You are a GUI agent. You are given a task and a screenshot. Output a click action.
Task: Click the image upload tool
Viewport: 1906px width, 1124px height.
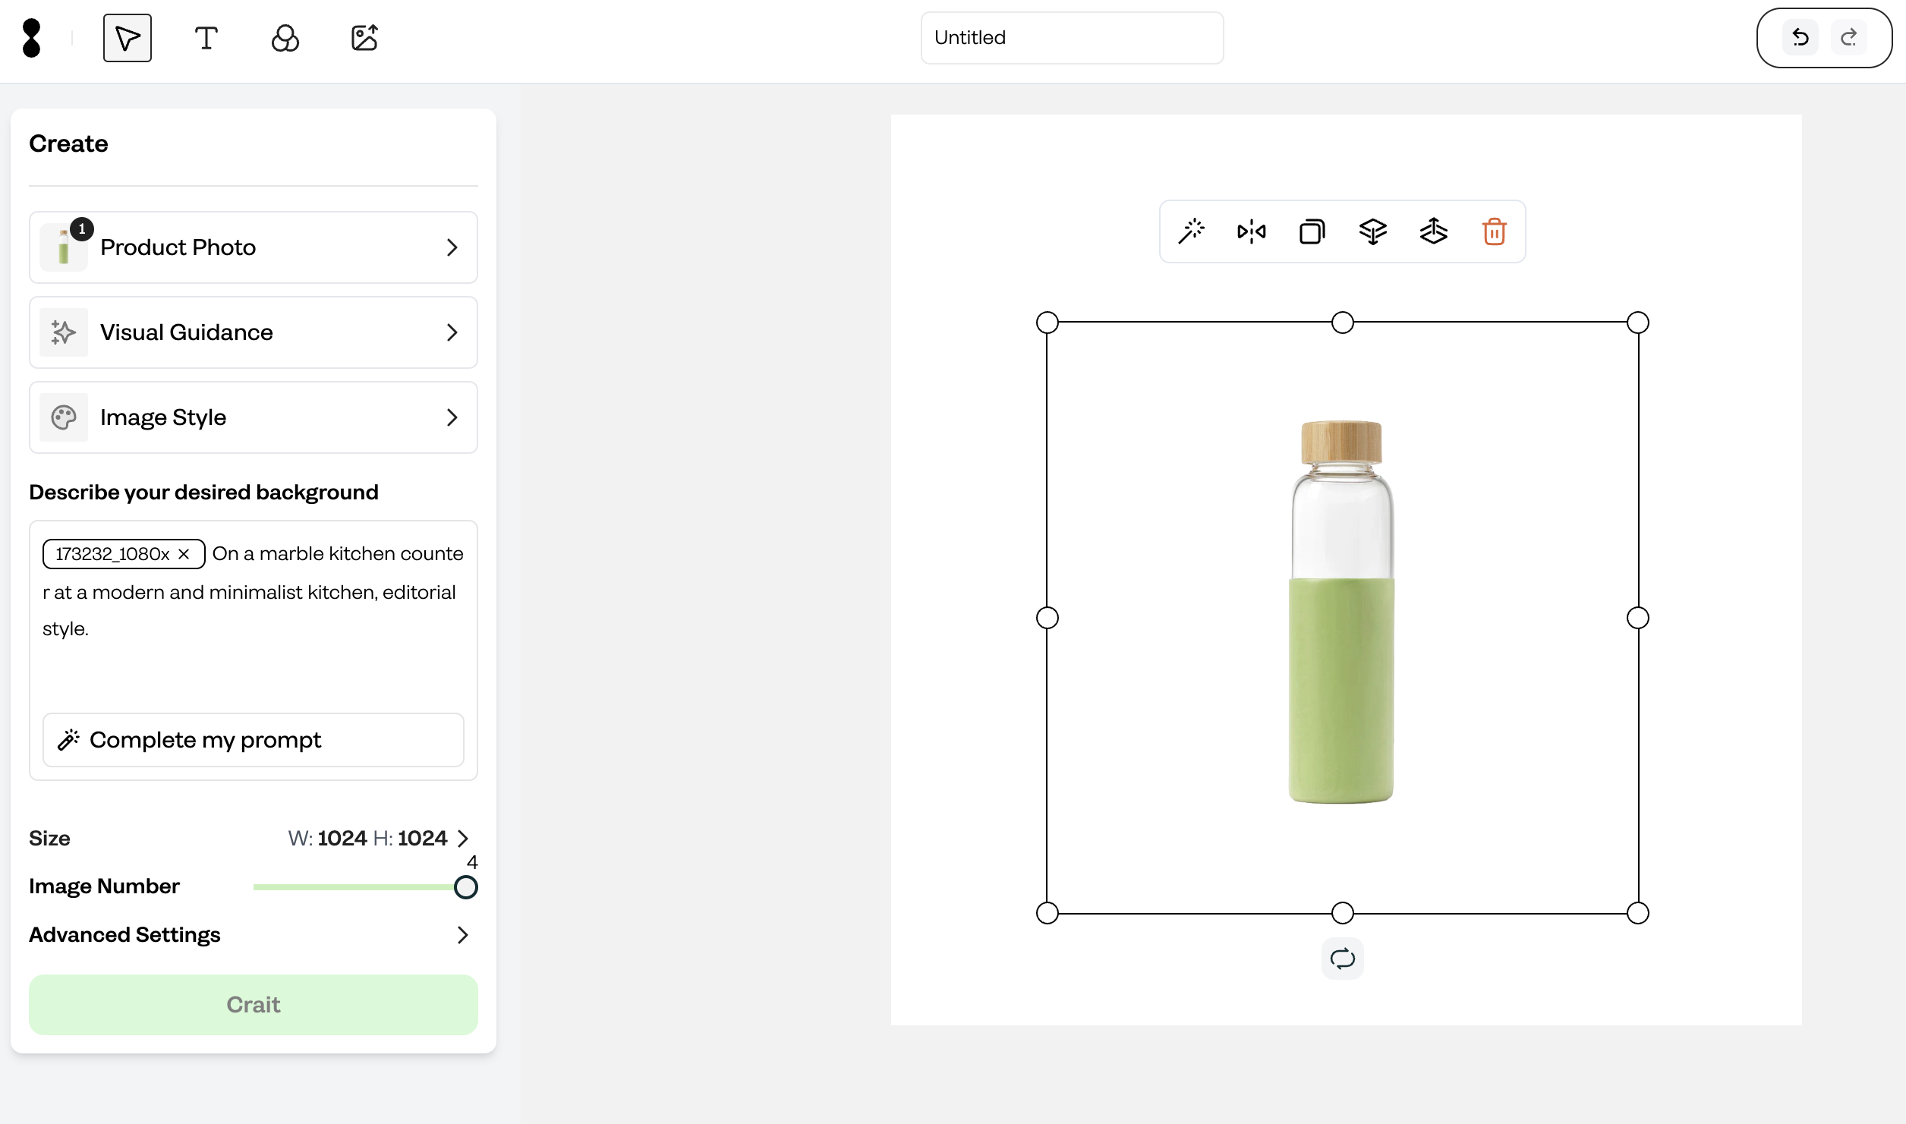364,38
